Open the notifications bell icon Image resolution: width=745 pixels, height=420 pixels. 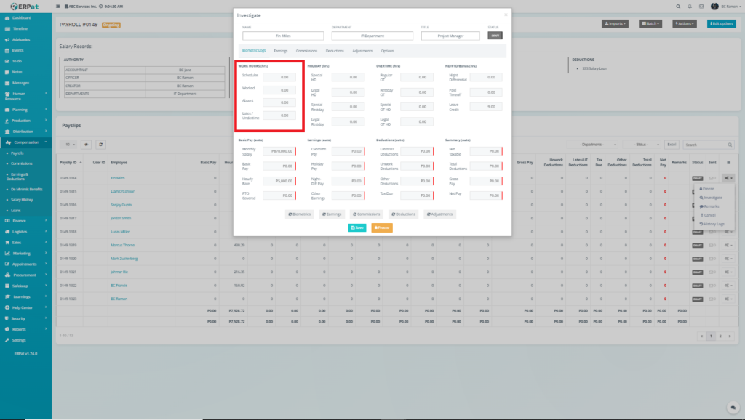click(x=690, y=6)
